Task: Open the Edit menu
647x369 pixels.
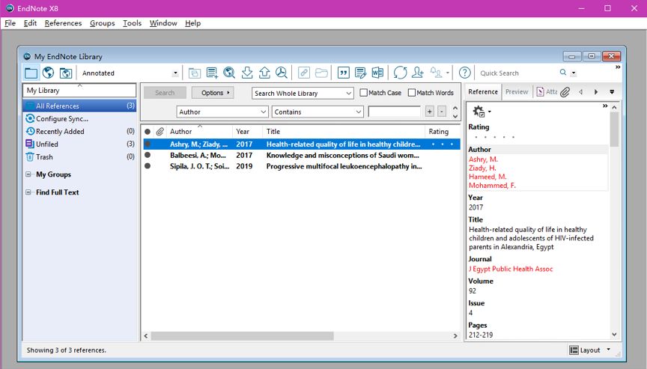Action: tap(30, 23)
